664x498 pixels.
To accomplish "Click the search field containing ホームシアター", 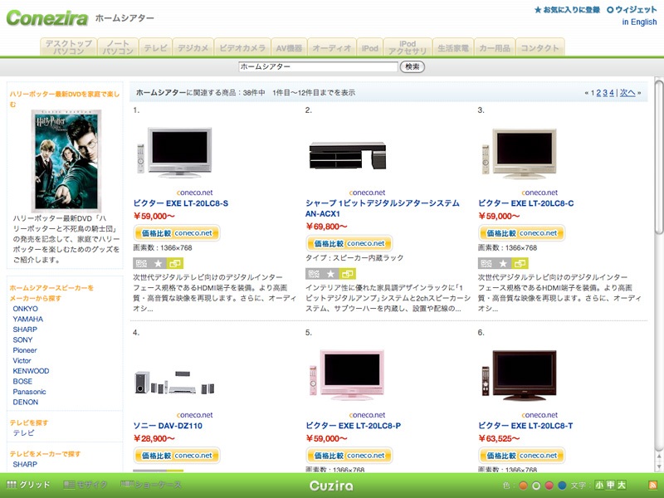I will pos(318,66).
